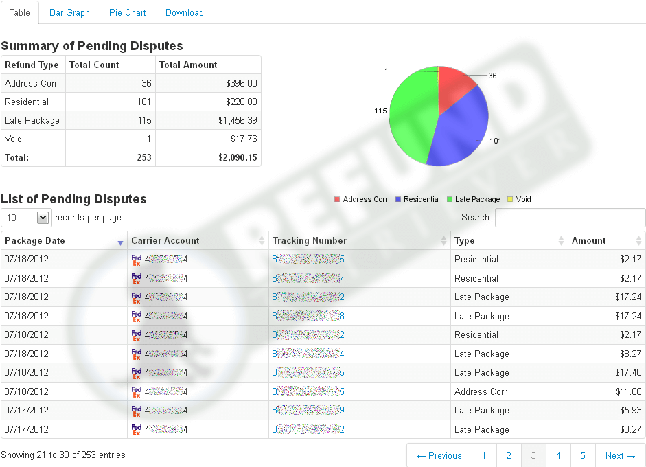Click 'Showing 21 to 30 of 253 entries' text
Image resolution: width=646 pixels, height=467 pixels.
(x=63, y=455)
